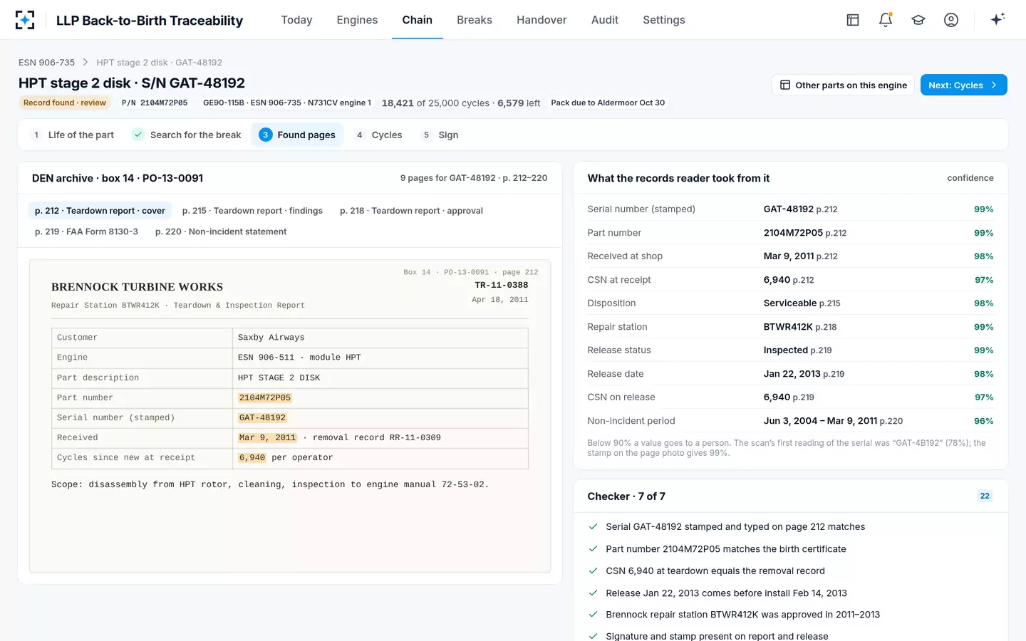Click the table icon in Other parts button
Image resolution: width=1026 pixels, height=641 pixels.
(785, 85)
